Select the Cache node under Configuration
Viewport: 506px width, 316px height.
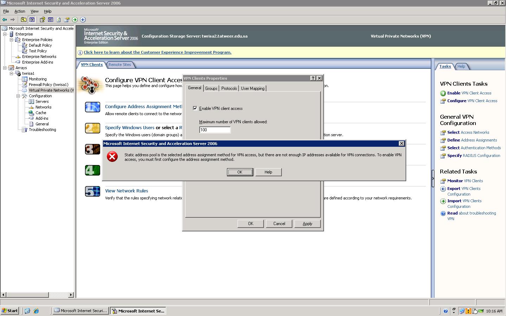(41, 113)
